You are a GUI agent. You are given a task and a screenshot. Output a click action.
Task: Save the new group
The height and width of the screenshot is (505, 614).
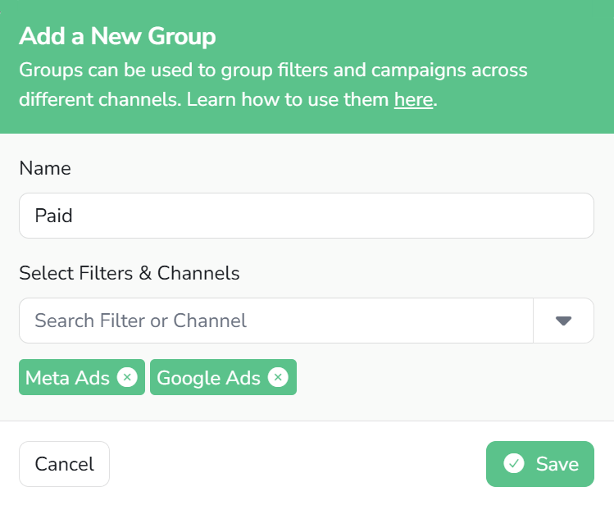click(x=540, y=464)
